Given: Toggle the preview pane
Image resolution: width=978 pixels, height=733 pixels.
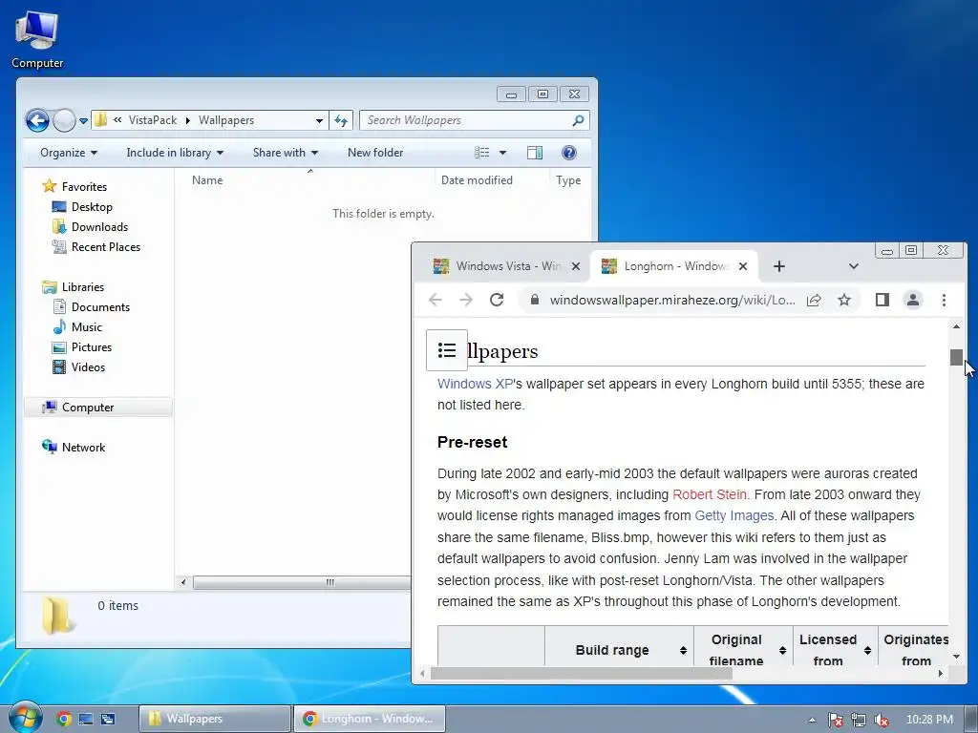Looking at the screenshot, I should point(535,153).
